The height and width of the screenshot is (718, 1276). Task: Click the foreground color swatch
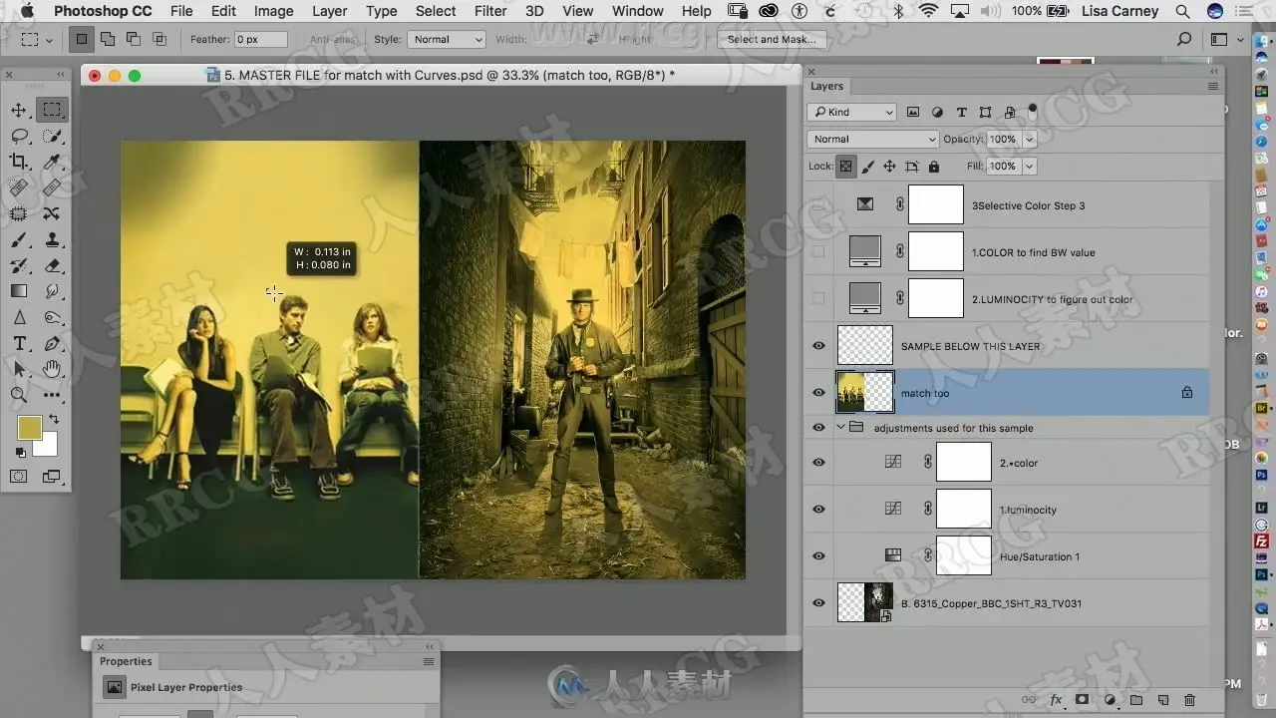click(30, 429)
